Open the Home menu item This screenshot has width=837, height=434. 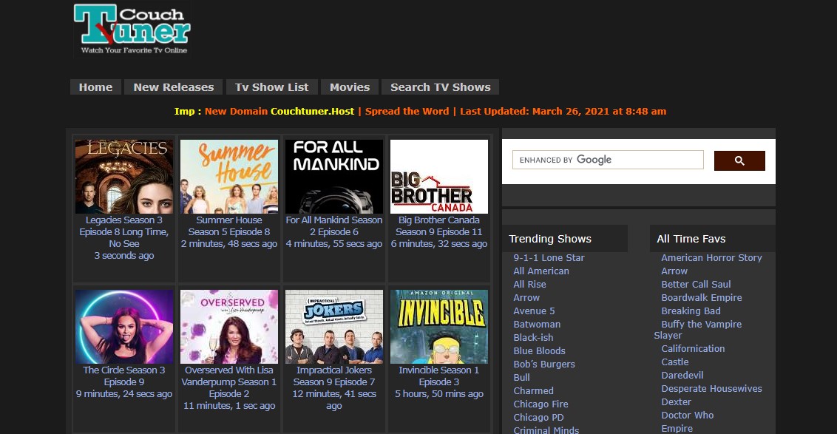95,87
